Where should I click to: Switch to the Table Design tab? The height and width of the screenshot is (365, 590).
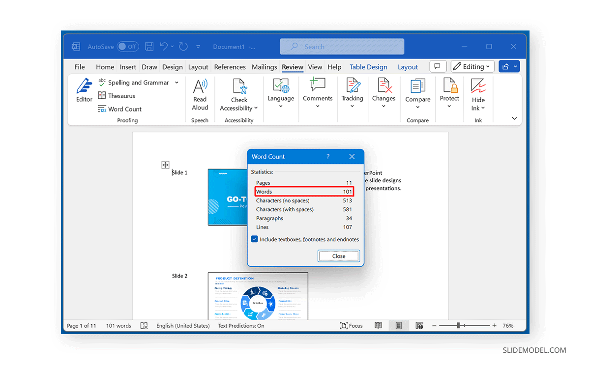pyautogui.click(x=368, y=66)
